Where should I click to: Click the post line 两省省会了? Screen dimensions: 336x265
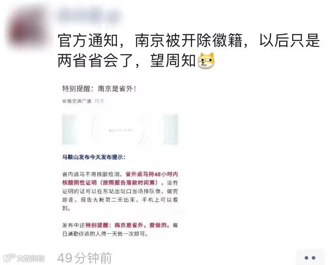[x=126, y=61]
